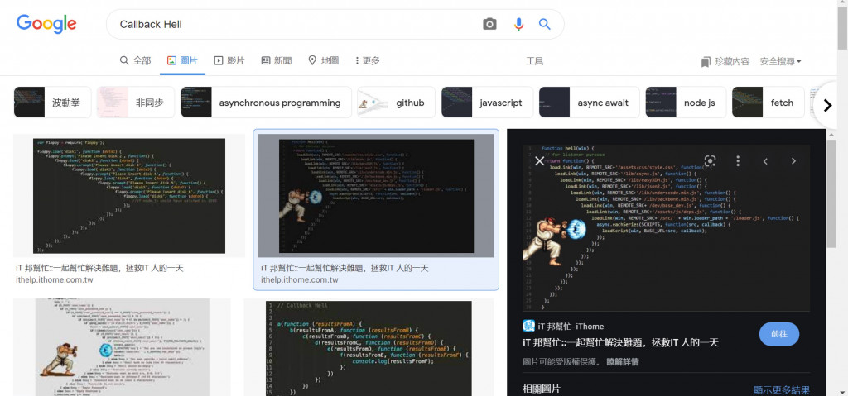
Task: Click the first result's iT 邦幫忙 caption
Action: click(100, 267)
